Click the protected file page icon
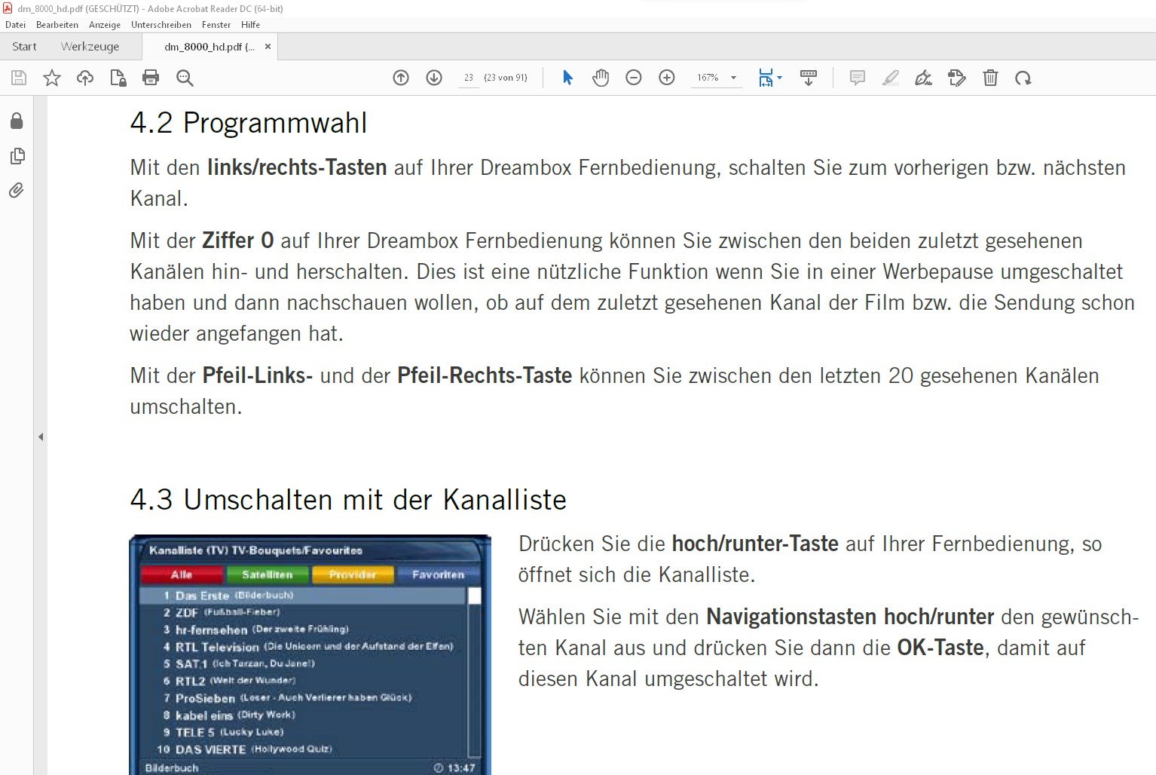Image resolution: width=1156 pixels, height=775 pixels. (118, 78)
